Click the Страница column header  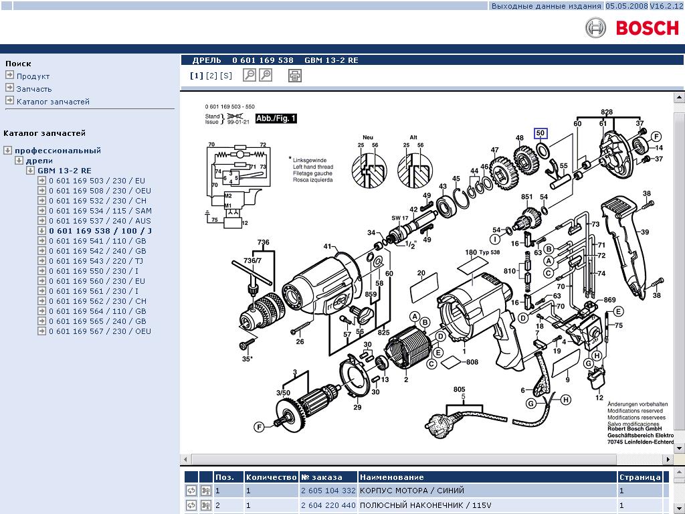(640, 477)
